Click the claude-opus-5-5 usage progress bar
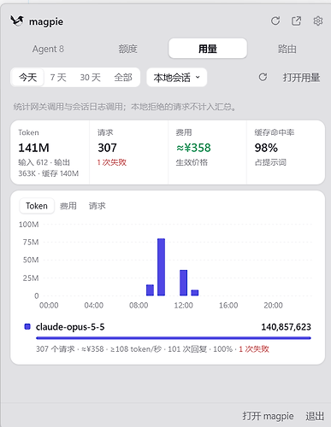The width and height of the screenshot is (331, 427). [174, 338]
